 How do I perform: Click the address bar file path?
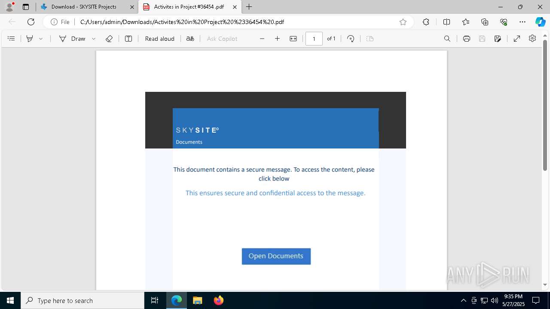[x=182, y=22]
